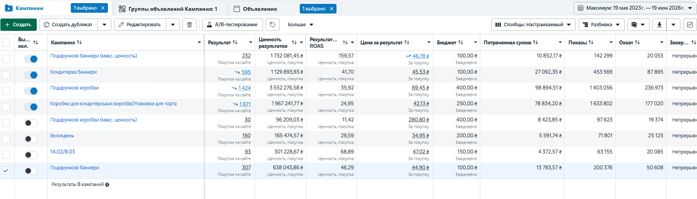Image resolution: width=697 pixels, height=199 pixels.
Task: Clear the Объявления 1 выбрано filter
Action: pos(331,9)
